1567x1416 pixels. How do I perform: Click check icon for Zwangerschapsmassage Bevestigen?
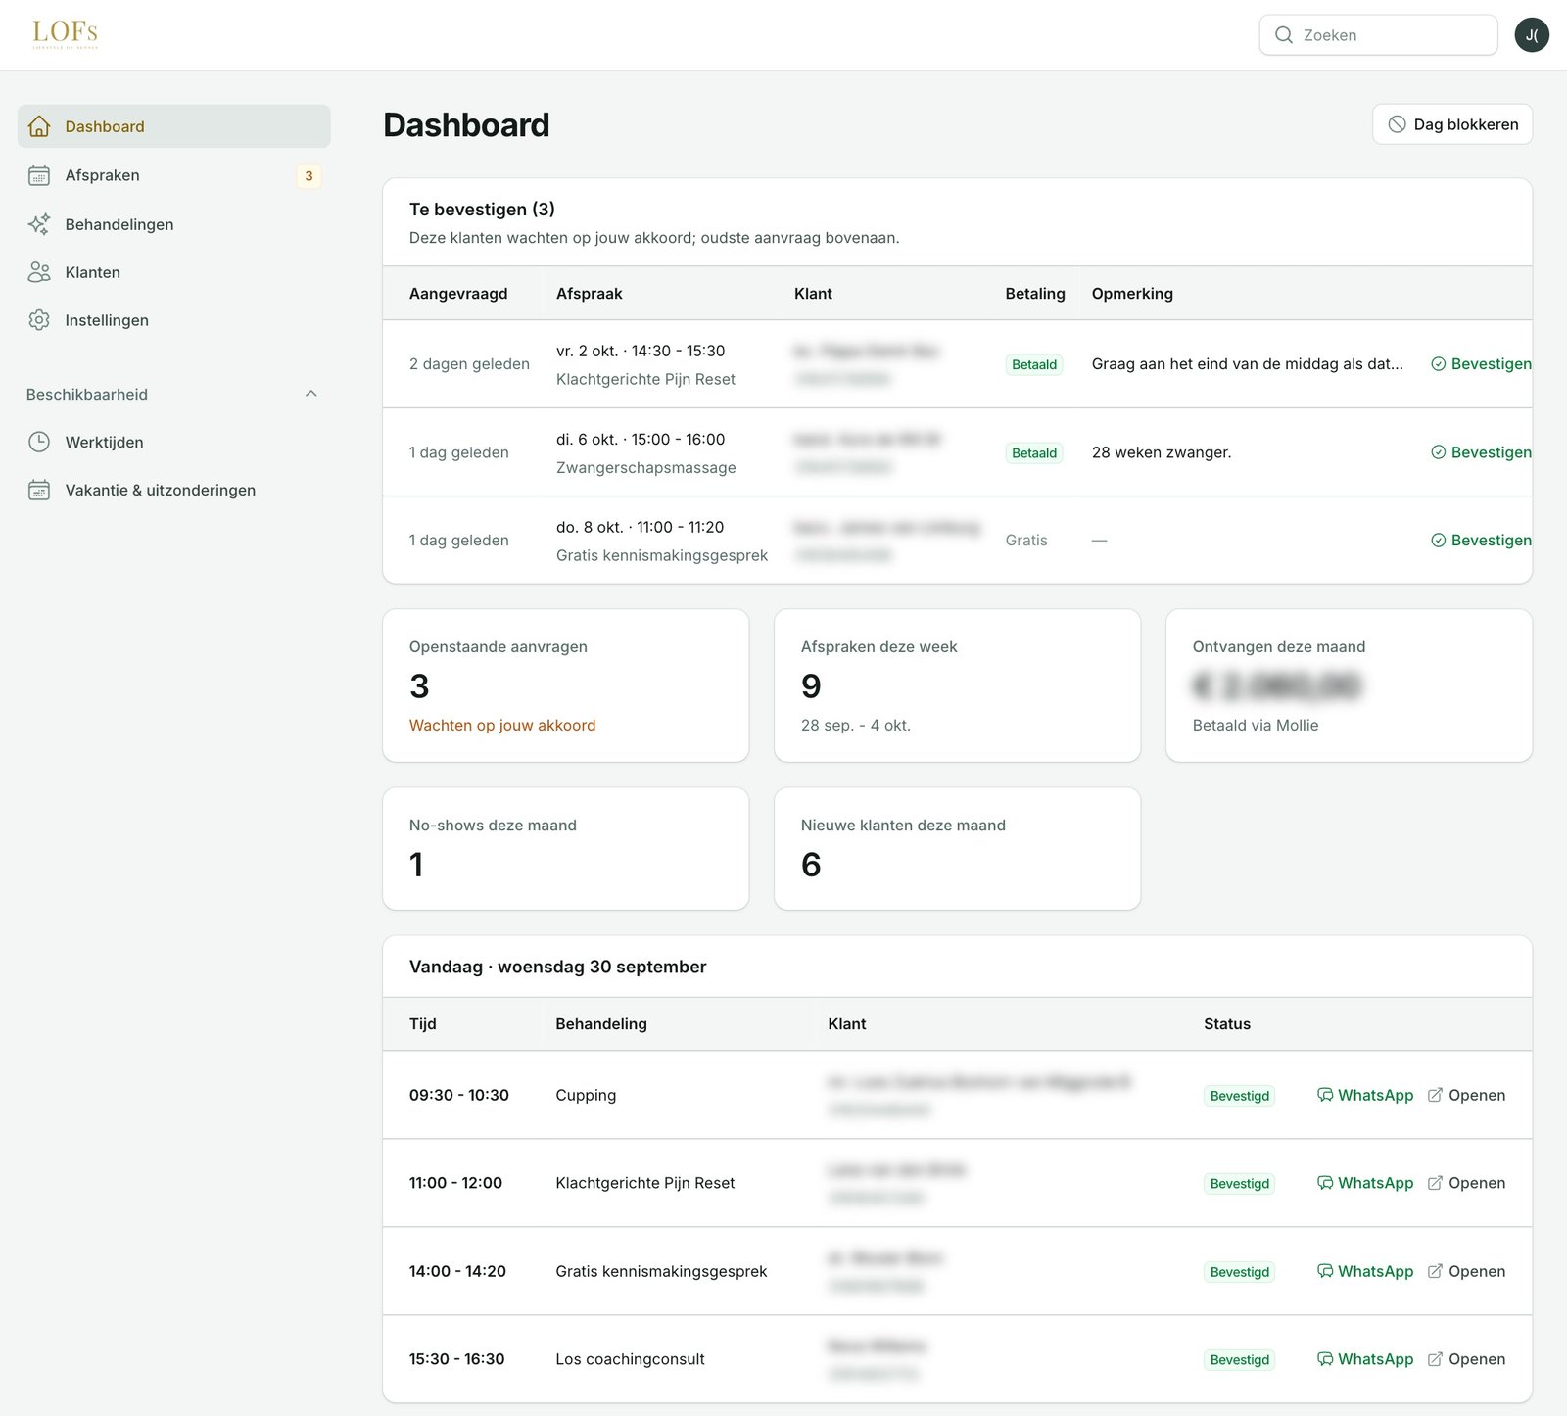(1439, 452)
